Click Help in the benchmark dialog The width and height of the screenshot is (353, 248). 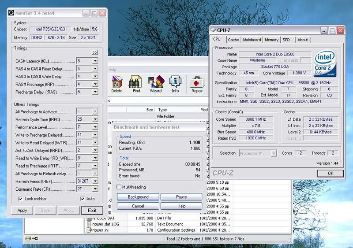181,206
